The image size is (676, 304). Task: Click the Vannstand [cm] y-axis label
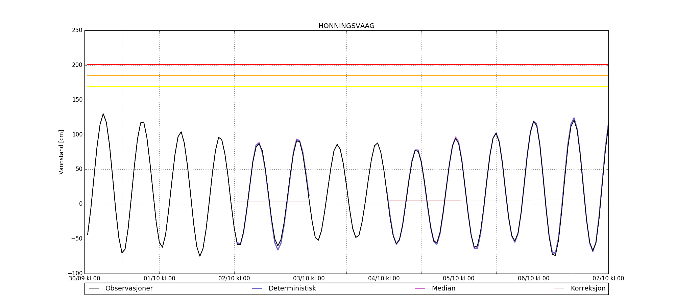61,152
